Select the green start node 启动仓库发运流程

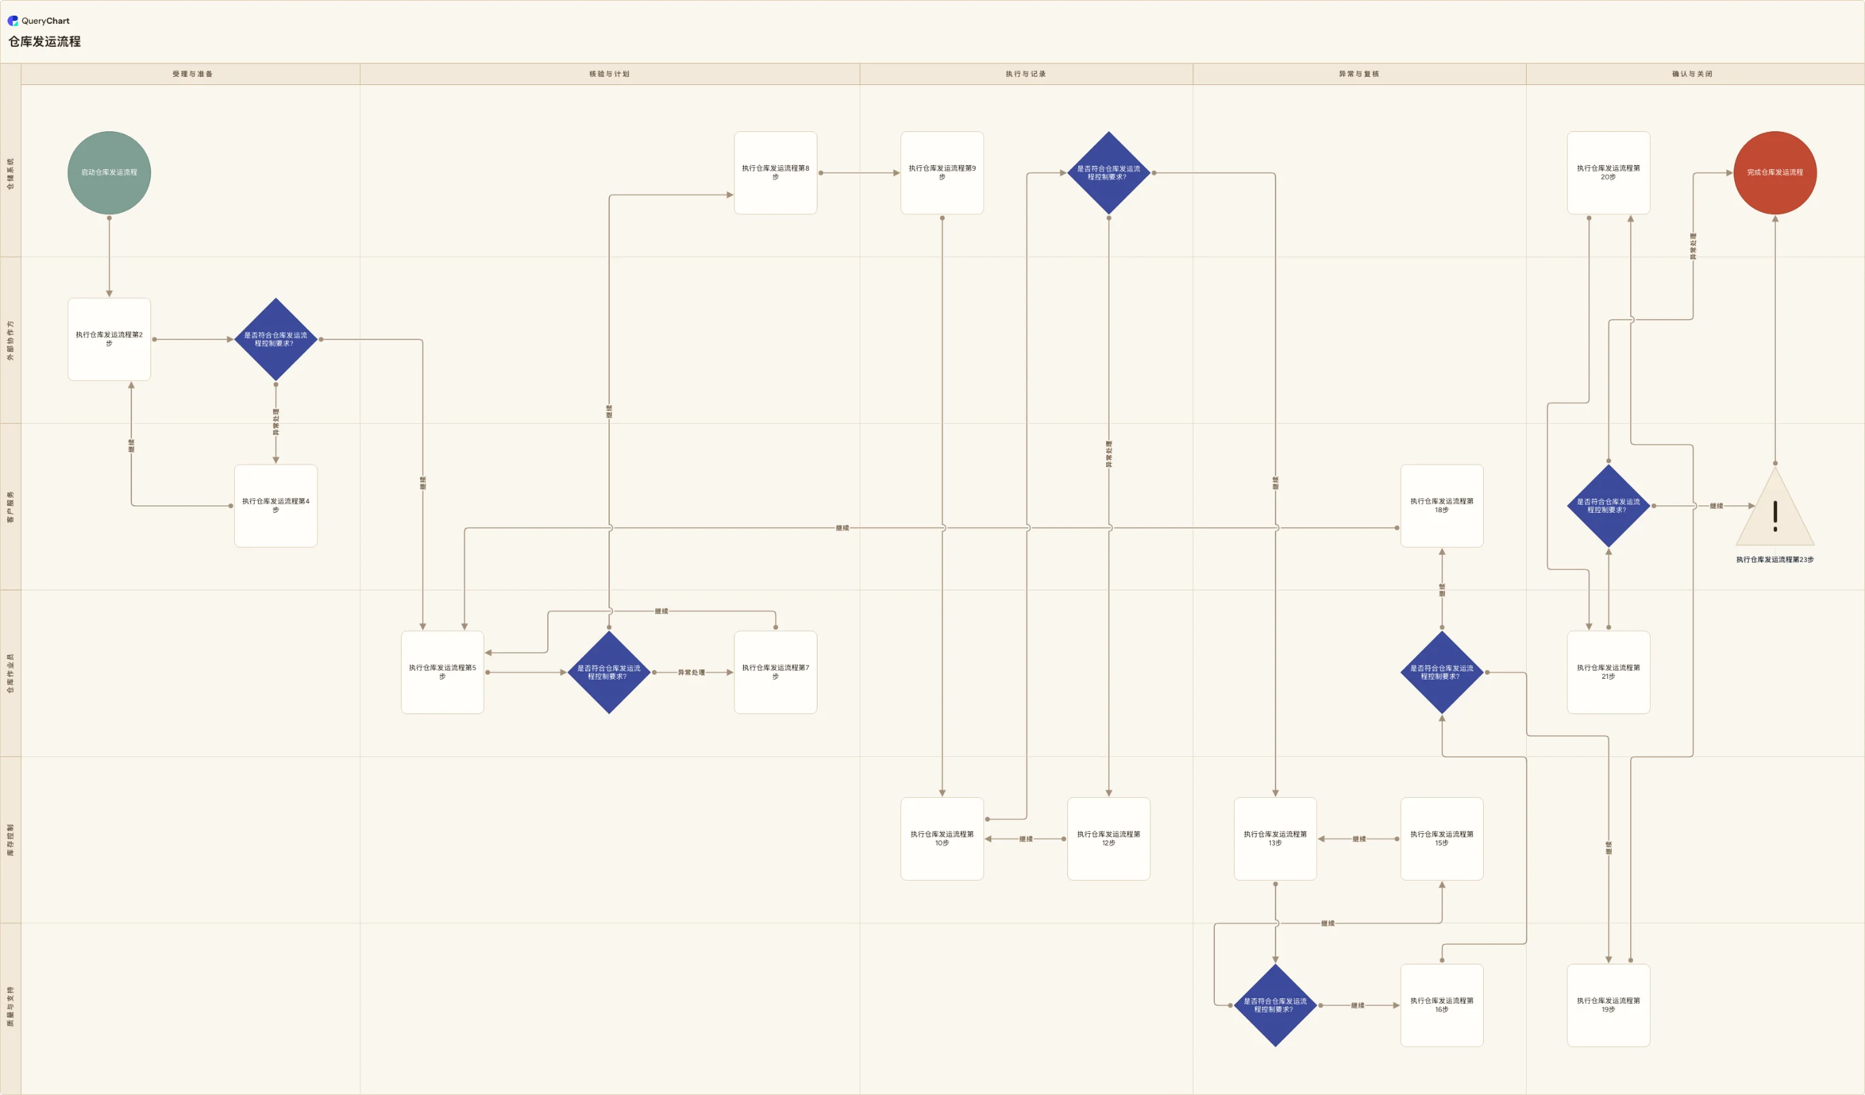[x=109, y=173]
